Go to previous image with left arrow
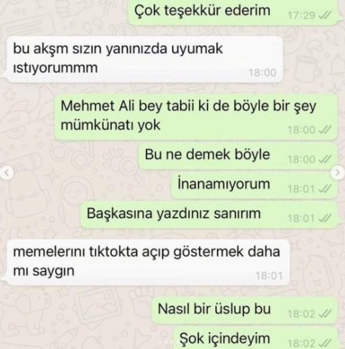 (7, 173)
